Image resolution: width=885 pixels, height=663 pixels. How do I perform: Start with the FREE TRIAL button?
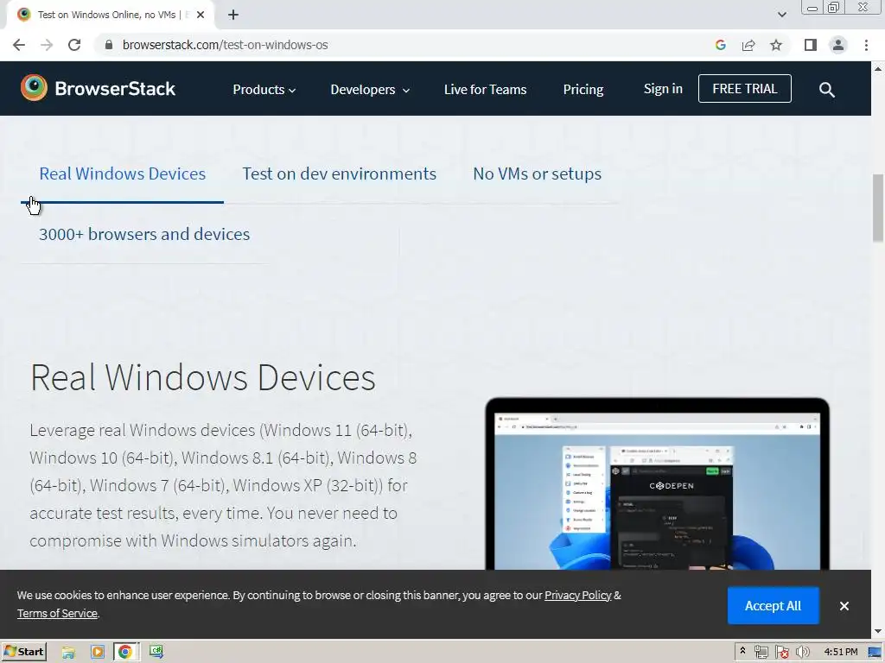click(744, 89)
